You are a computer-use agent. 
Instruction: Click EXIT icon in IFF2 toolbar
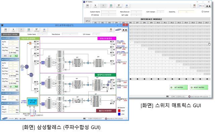pyautogui.click(x=111, y=30)
